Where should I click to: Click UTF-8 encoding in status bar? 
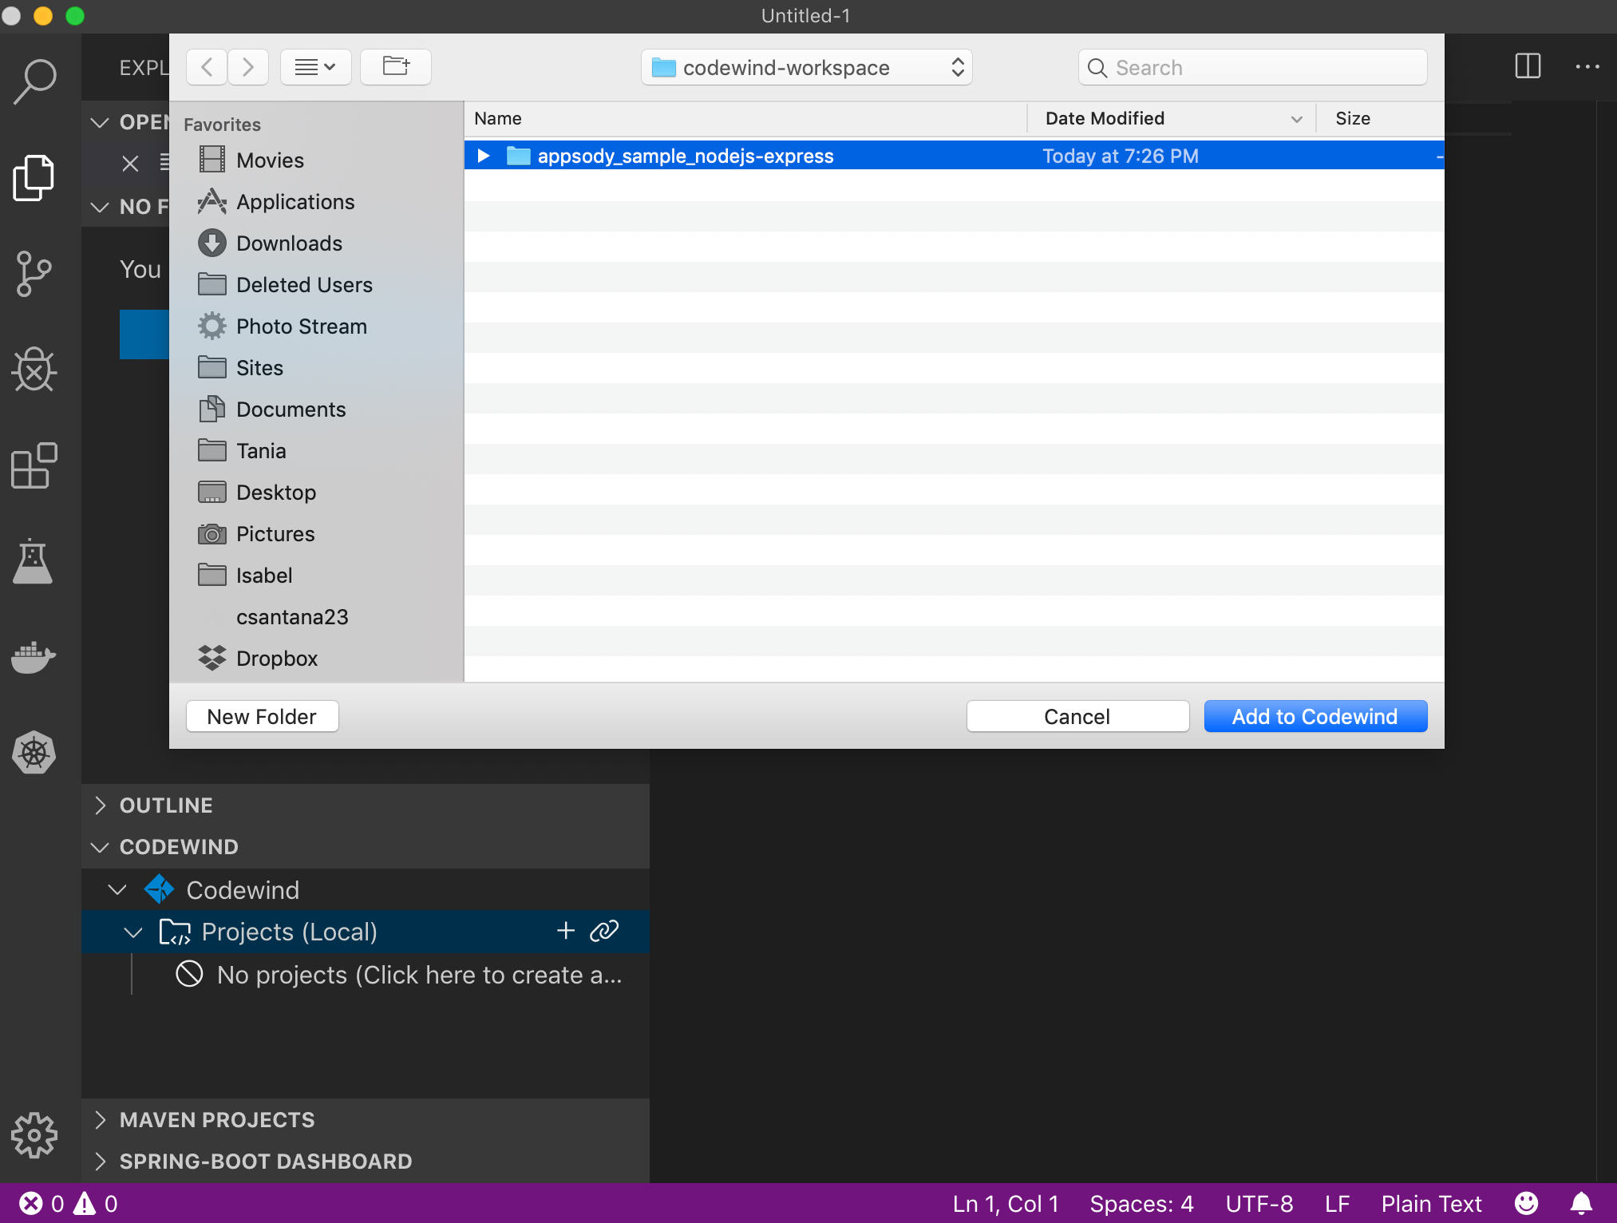pos(1259,1203)
